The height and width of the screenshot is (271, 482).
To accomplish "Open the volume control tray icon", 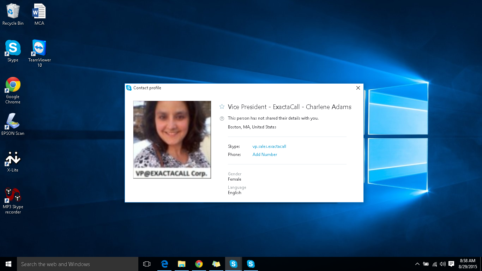I will pos(443,264).
